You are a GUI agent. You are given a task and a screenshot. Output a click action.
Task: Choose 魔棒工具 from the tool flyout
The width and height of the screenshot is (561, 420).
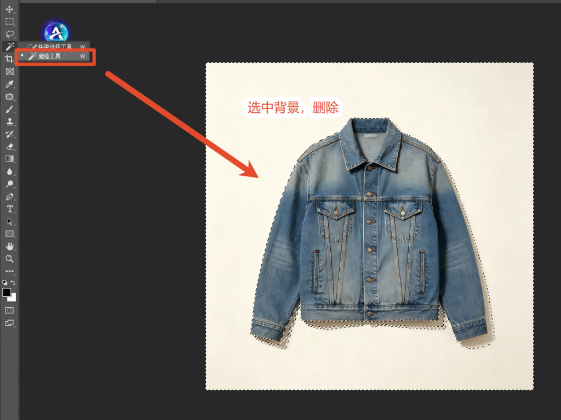click(53, 56)
